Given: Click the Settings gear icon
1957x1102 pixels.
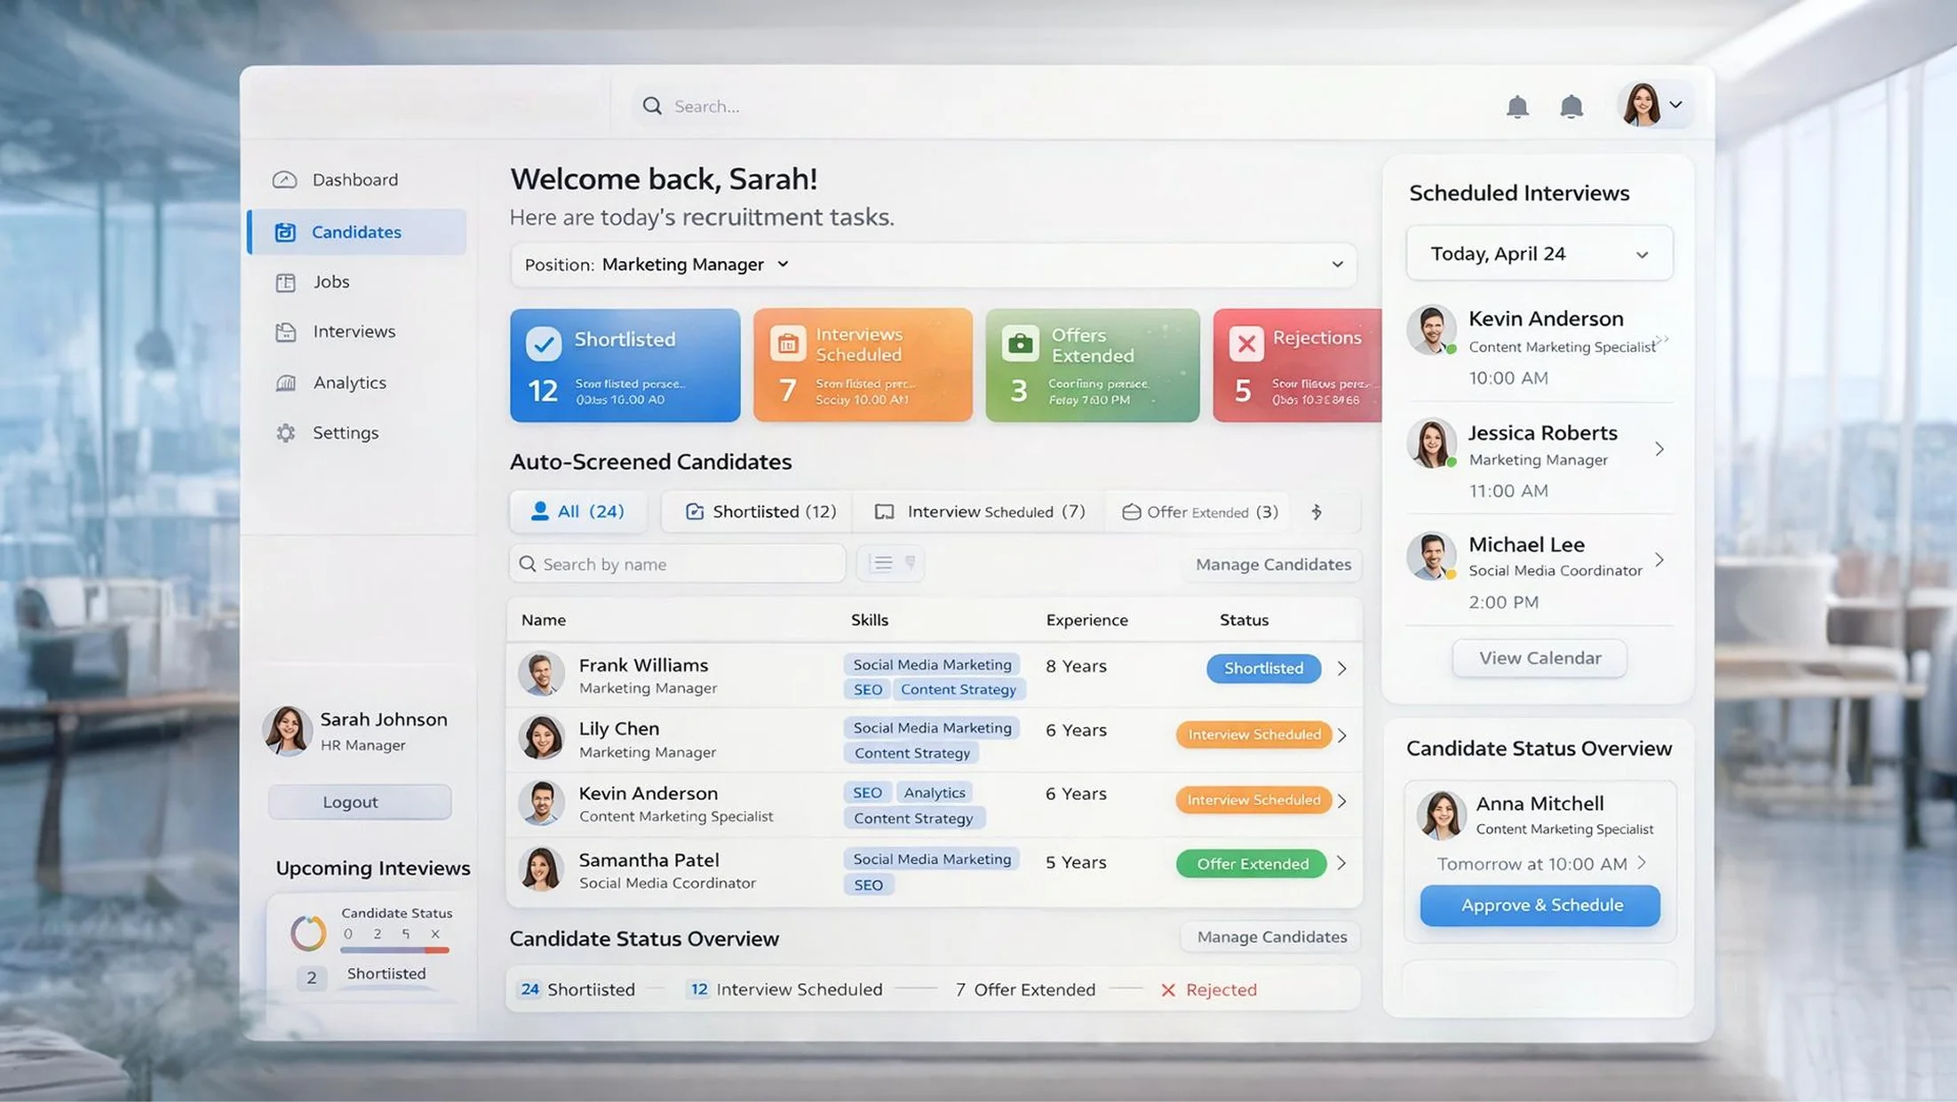Looking at the screenshot, I should coord(285,432).
